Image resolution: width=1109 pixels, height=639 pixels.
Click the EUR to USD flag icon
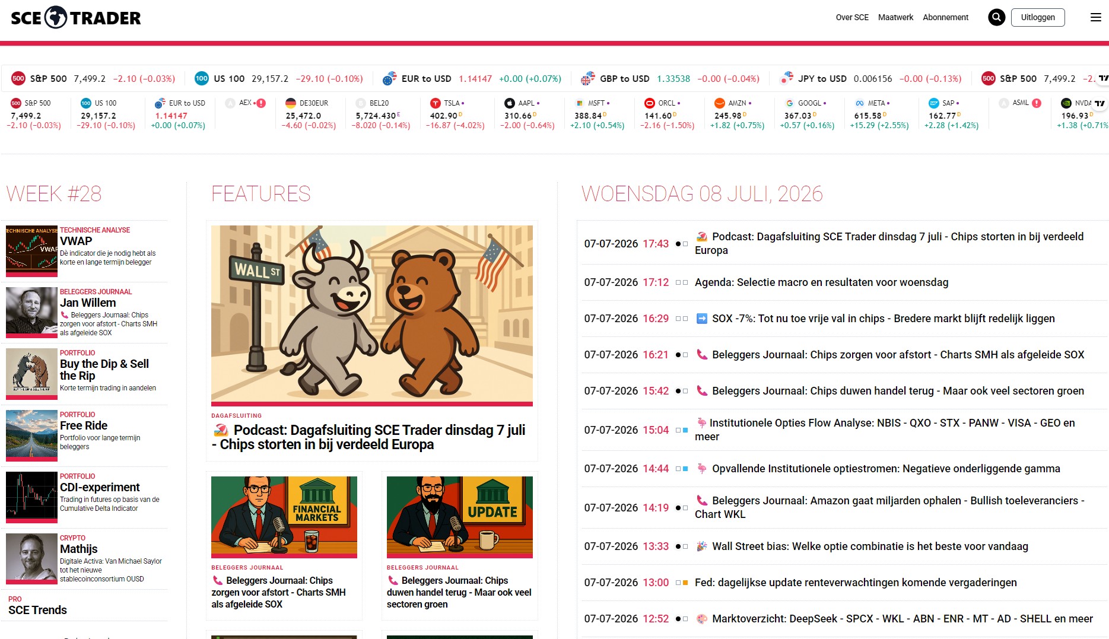[390, 78]
